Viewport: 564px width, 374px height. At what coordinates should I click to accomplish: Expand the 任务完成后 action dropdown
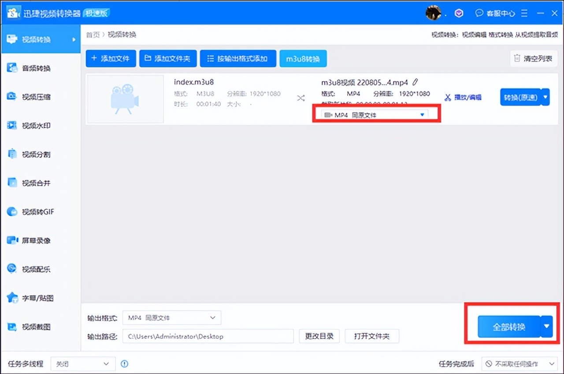coord(520,364)
